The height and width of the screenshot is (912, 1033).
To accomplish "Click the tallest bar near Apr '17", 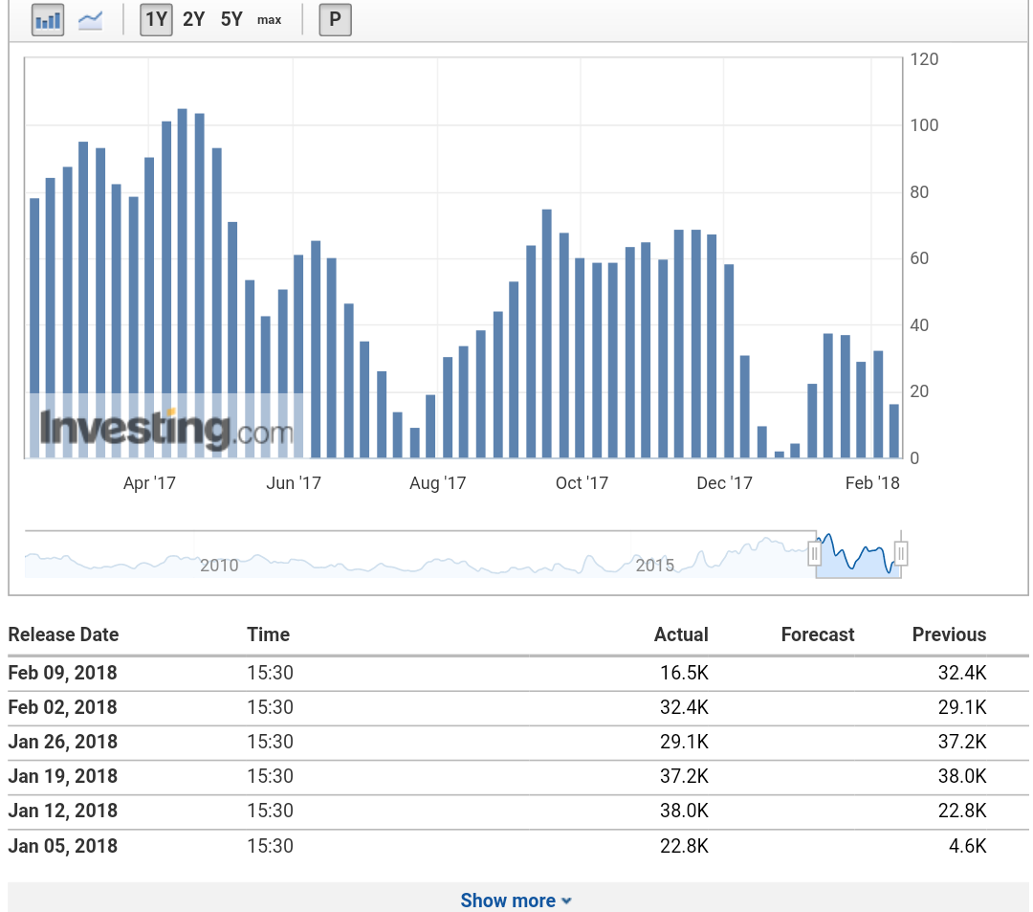I will 182,287.
